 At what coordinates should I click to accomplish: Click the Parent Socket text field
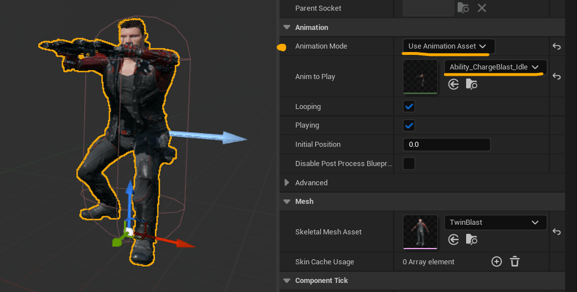click(x=428, y=8)
